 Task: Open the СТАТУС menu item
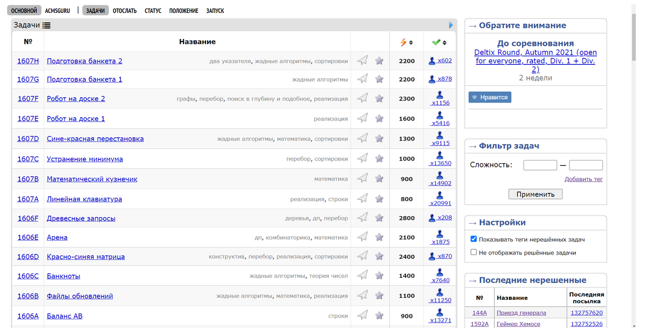click(153, 10)
